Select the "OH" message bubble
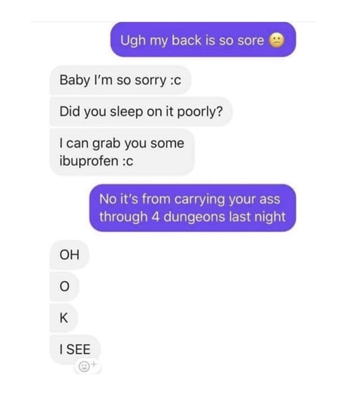The width and height of the screenshot is (346, 394). point(70,255)
